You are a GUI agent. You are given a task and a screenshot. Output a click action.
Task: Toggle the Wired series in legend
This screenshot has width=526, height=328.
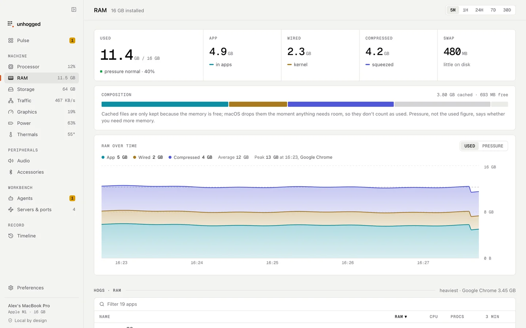[x=148, y=157]
